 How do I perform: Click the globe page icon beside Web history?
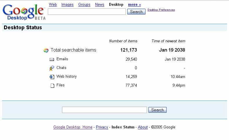tap(52, 77)
